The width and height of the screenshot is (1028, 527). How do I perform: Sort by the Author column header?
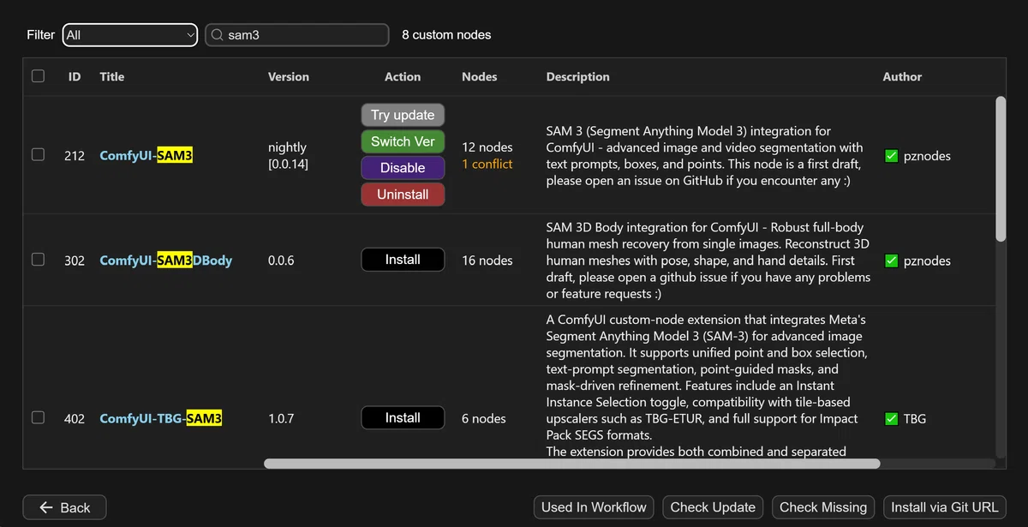tap(902, 76)
